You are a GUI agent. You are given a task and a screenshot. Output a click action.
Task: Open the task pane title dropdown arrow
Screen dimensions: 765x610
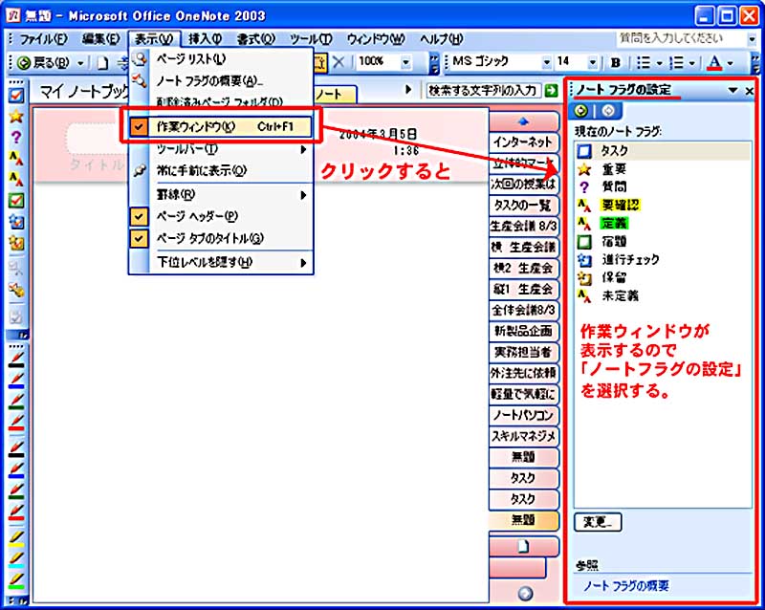click(732, 90)
